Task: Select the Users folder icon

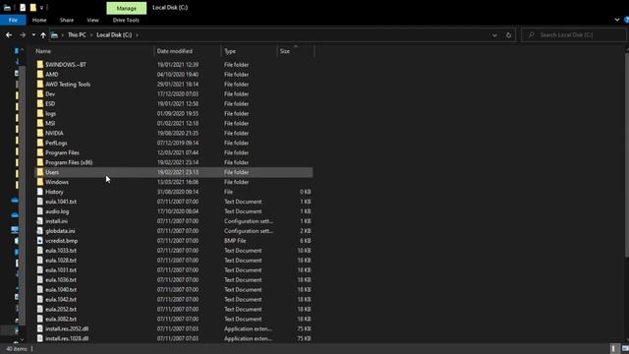Action: [39, 172]
